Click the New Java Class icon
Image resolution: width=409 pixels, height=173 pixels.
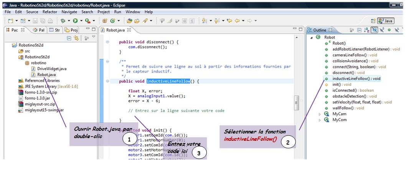pos(113,21)
